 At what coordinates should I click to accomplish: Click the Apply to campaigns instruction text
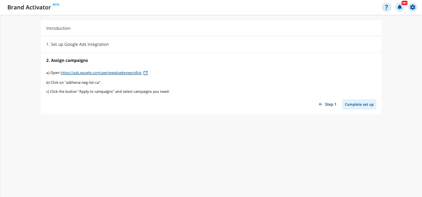108,92
